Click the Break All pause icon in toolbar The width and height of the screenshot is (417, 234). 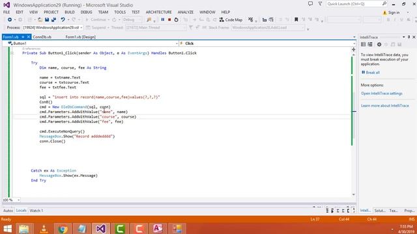(x=162, y=19)
